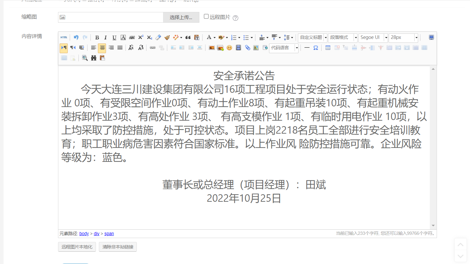Click the span element path link
This screenshot has height=264, width=470.
click(109, 234)
